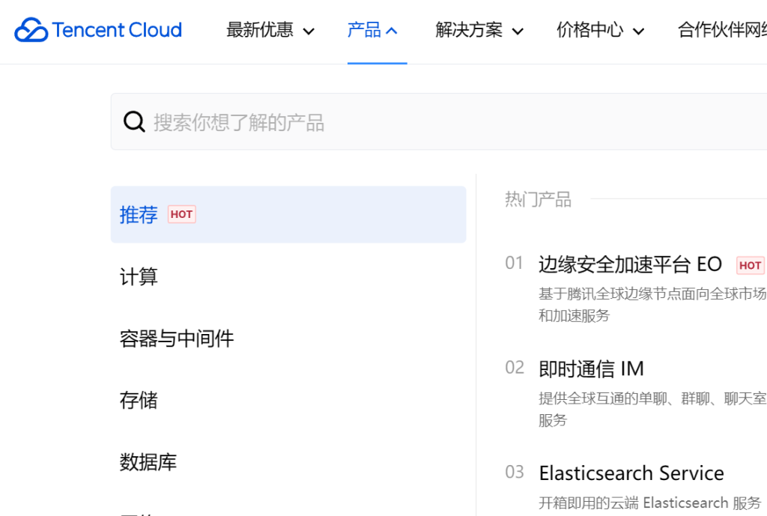Click the HOT badge next to 推荐
767x516 pixels.
pyautogui.click(x=181, y=214)
